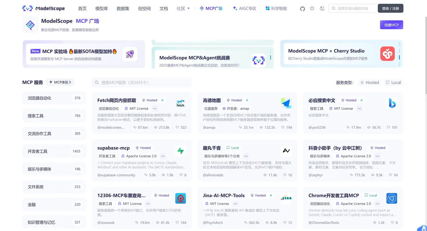Enable the Local service type filter
The image size is (427, 231).
tap(393, 82)
